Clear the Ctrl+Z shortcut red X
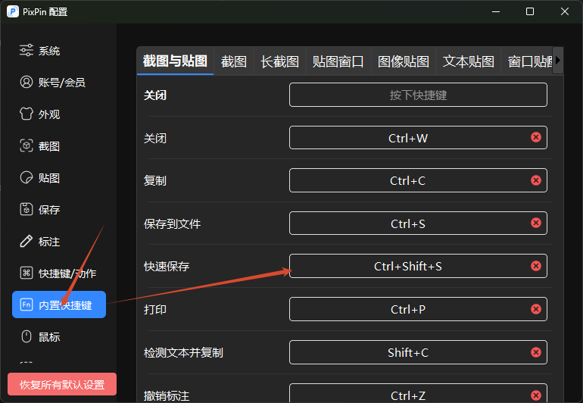 pyautogui.click(x=536, y=395)
